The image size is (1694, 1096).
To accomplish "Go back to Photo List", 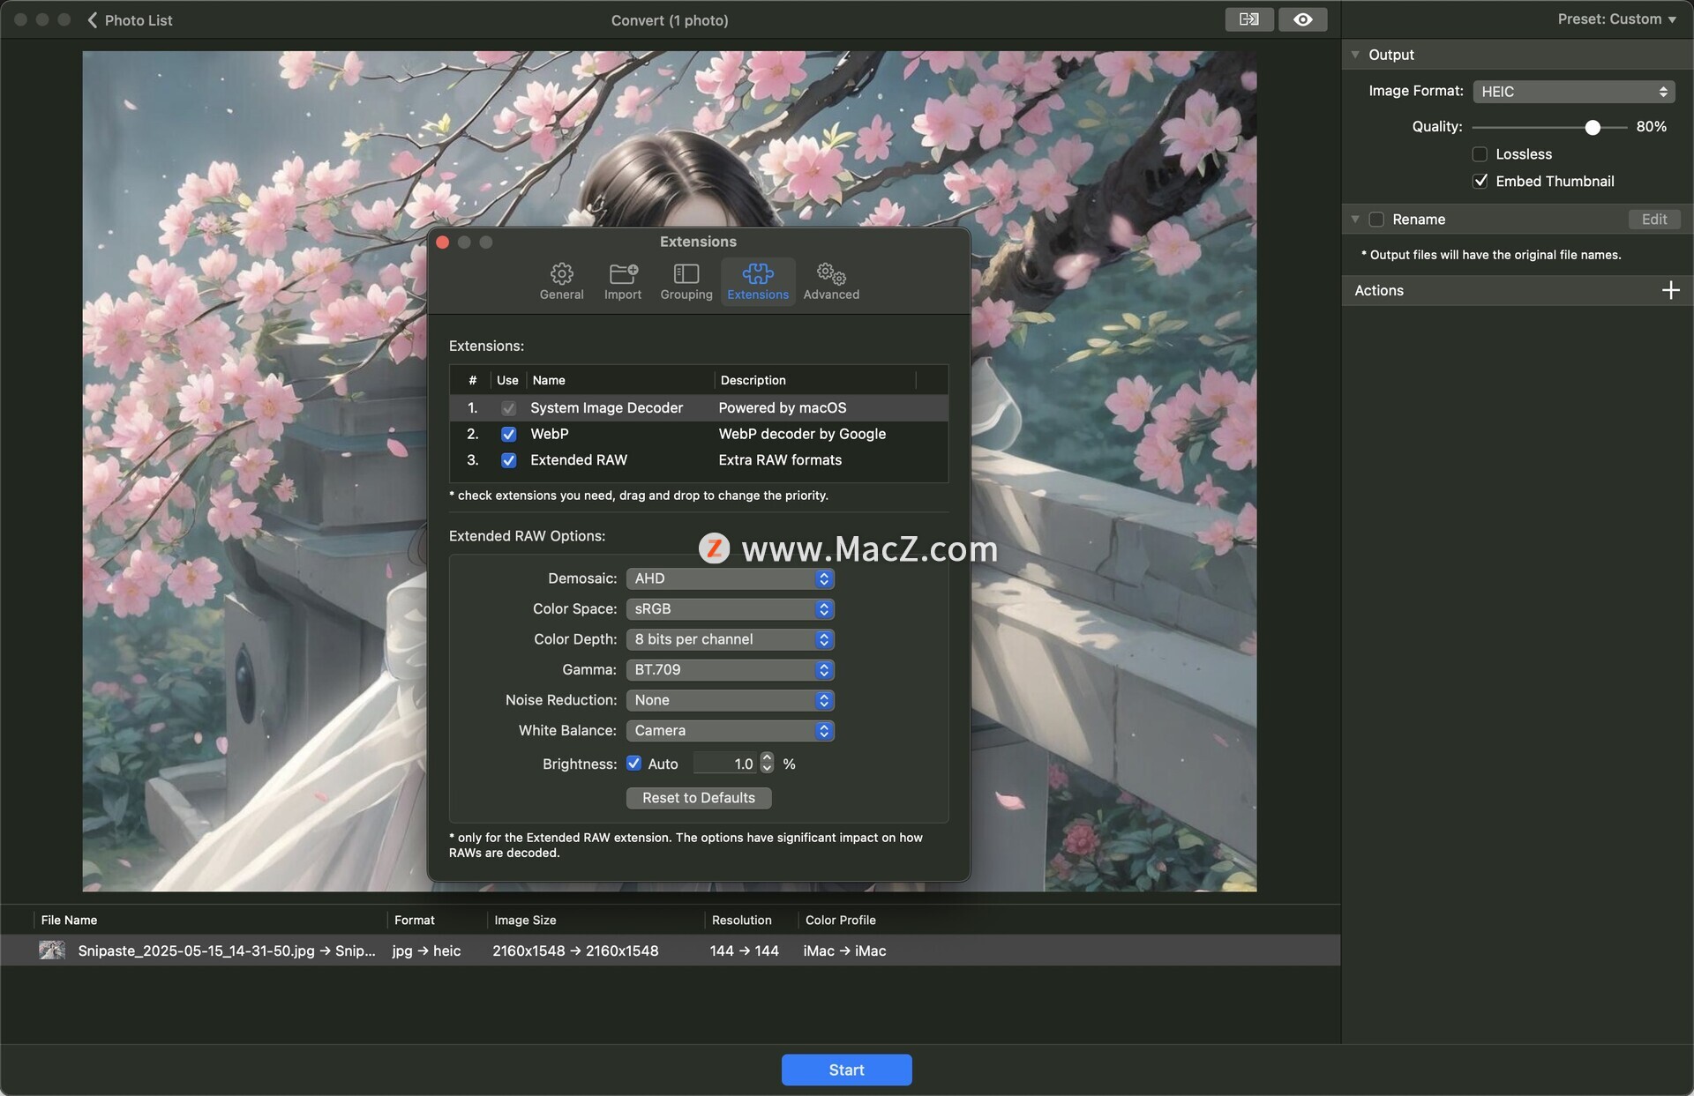I will point(130,19).
